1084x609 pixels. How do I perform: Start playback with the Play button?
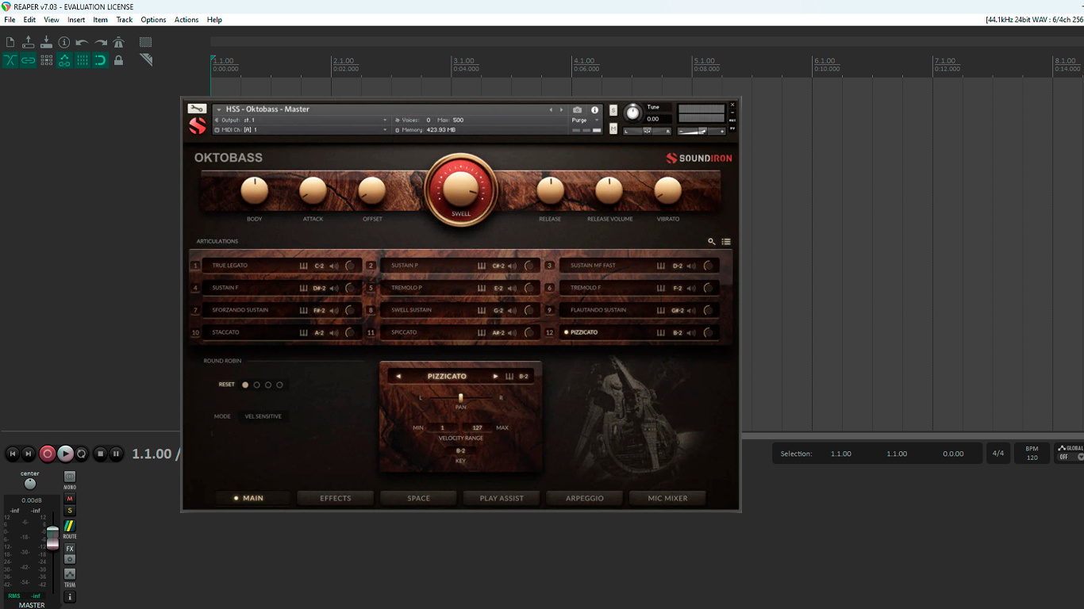point(65,454)
